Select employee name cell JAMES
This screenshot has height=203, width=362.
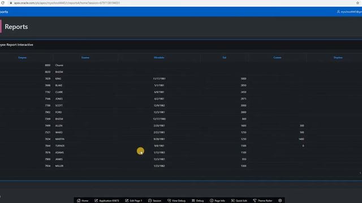59,159
